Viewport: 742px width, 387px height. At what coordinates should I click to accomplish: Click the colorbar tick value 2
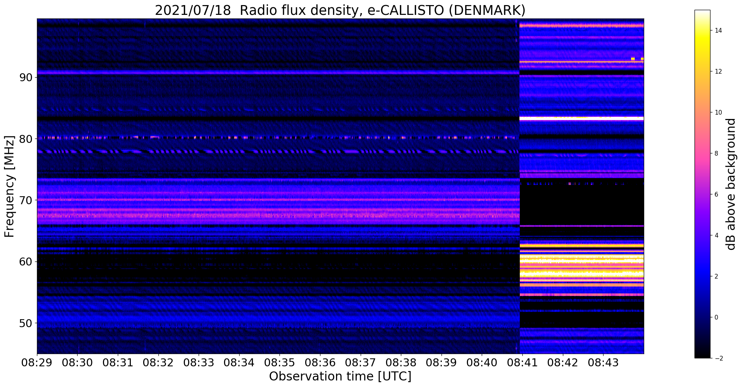click(716, 276)
